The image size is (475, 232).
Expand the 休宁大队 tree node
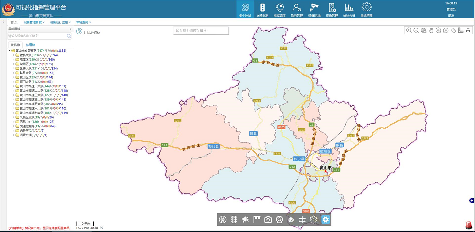(14, 68)
